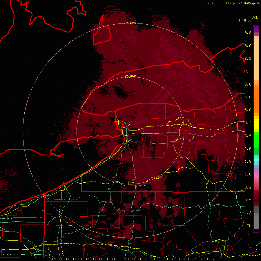Viewport: 261px width, 261px height.
Task: Click the 9.8 color scale value
Action: [x=248, y=32]
